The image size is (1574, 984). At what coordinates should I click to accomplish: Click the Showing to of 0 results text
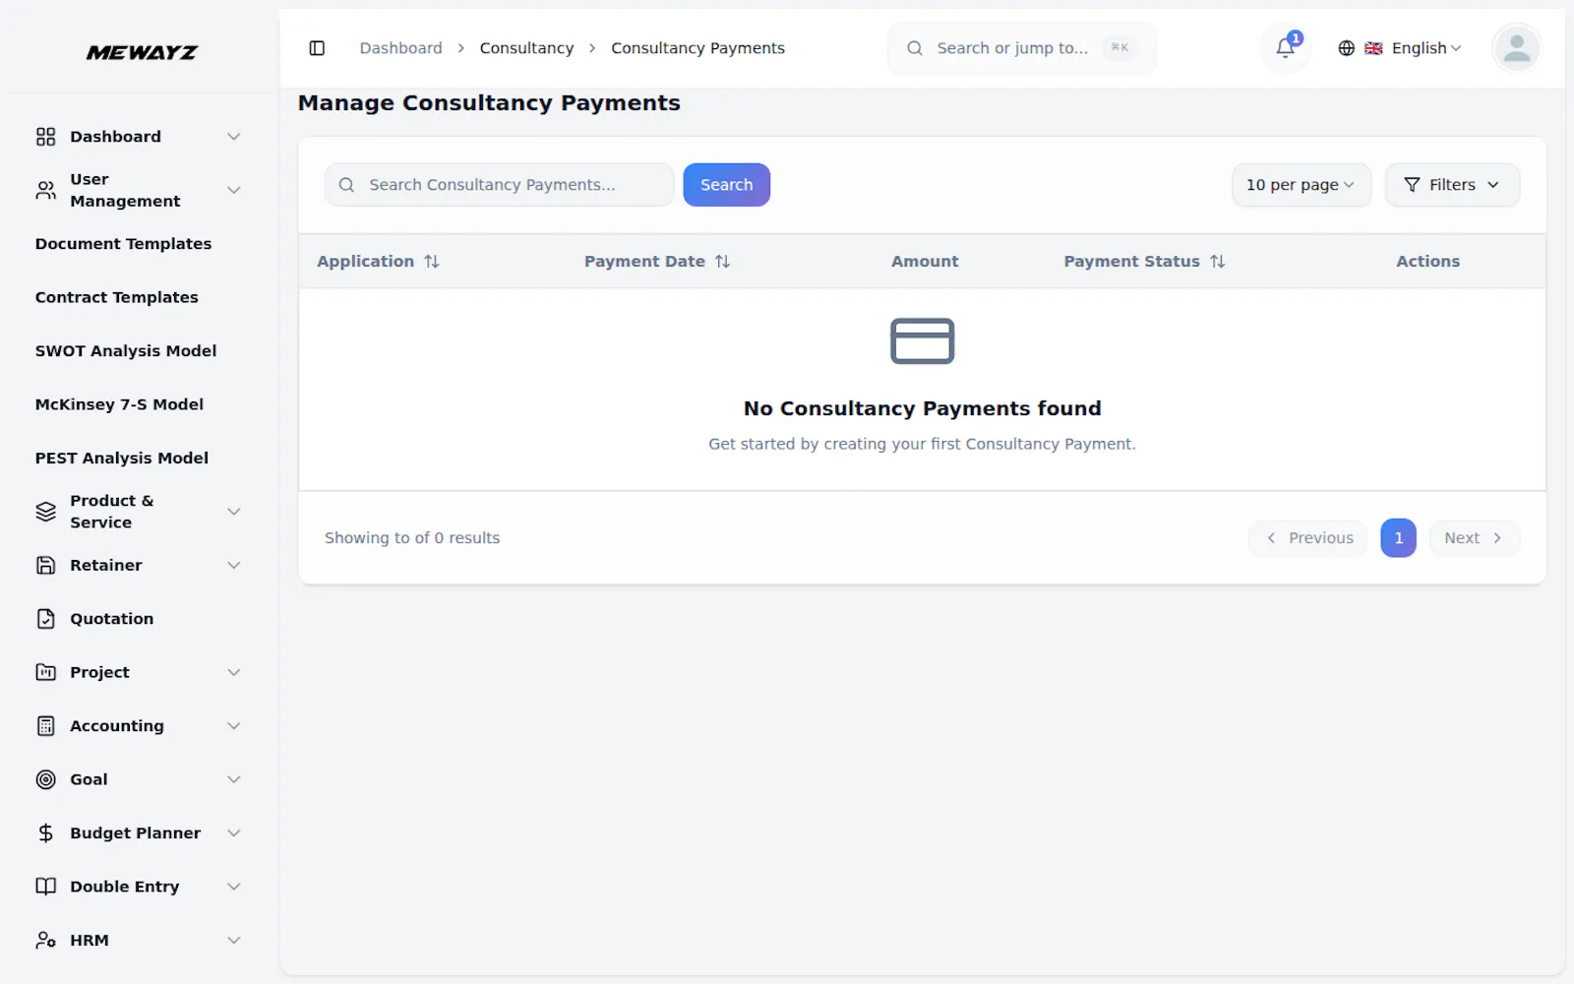412,538
